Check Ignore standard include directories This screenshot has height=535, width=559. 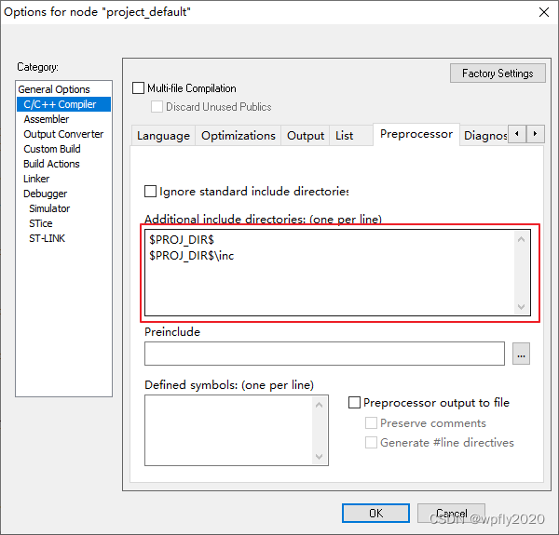150,191
